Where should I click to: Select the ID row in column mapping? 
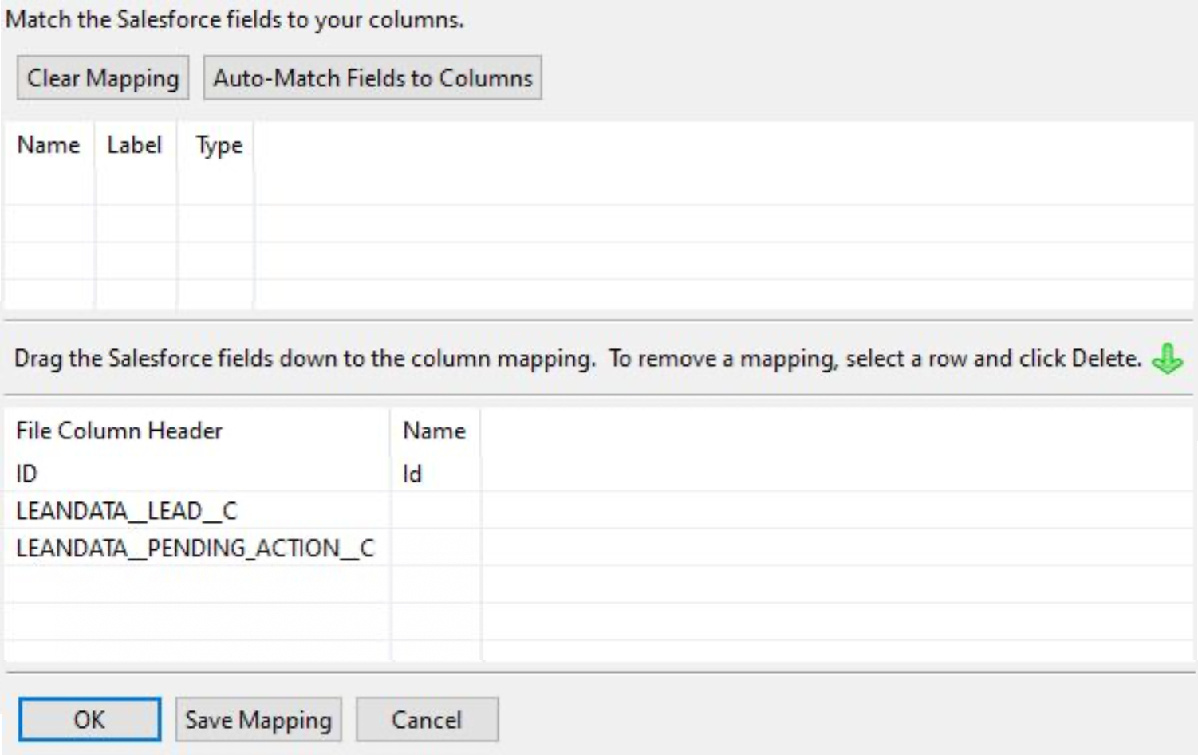pos(598,473)
